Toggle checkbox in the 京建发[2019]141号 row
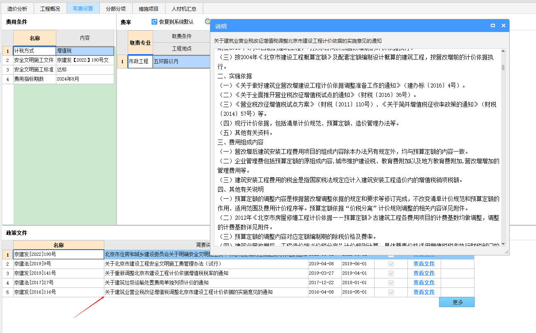 (391, 273)
